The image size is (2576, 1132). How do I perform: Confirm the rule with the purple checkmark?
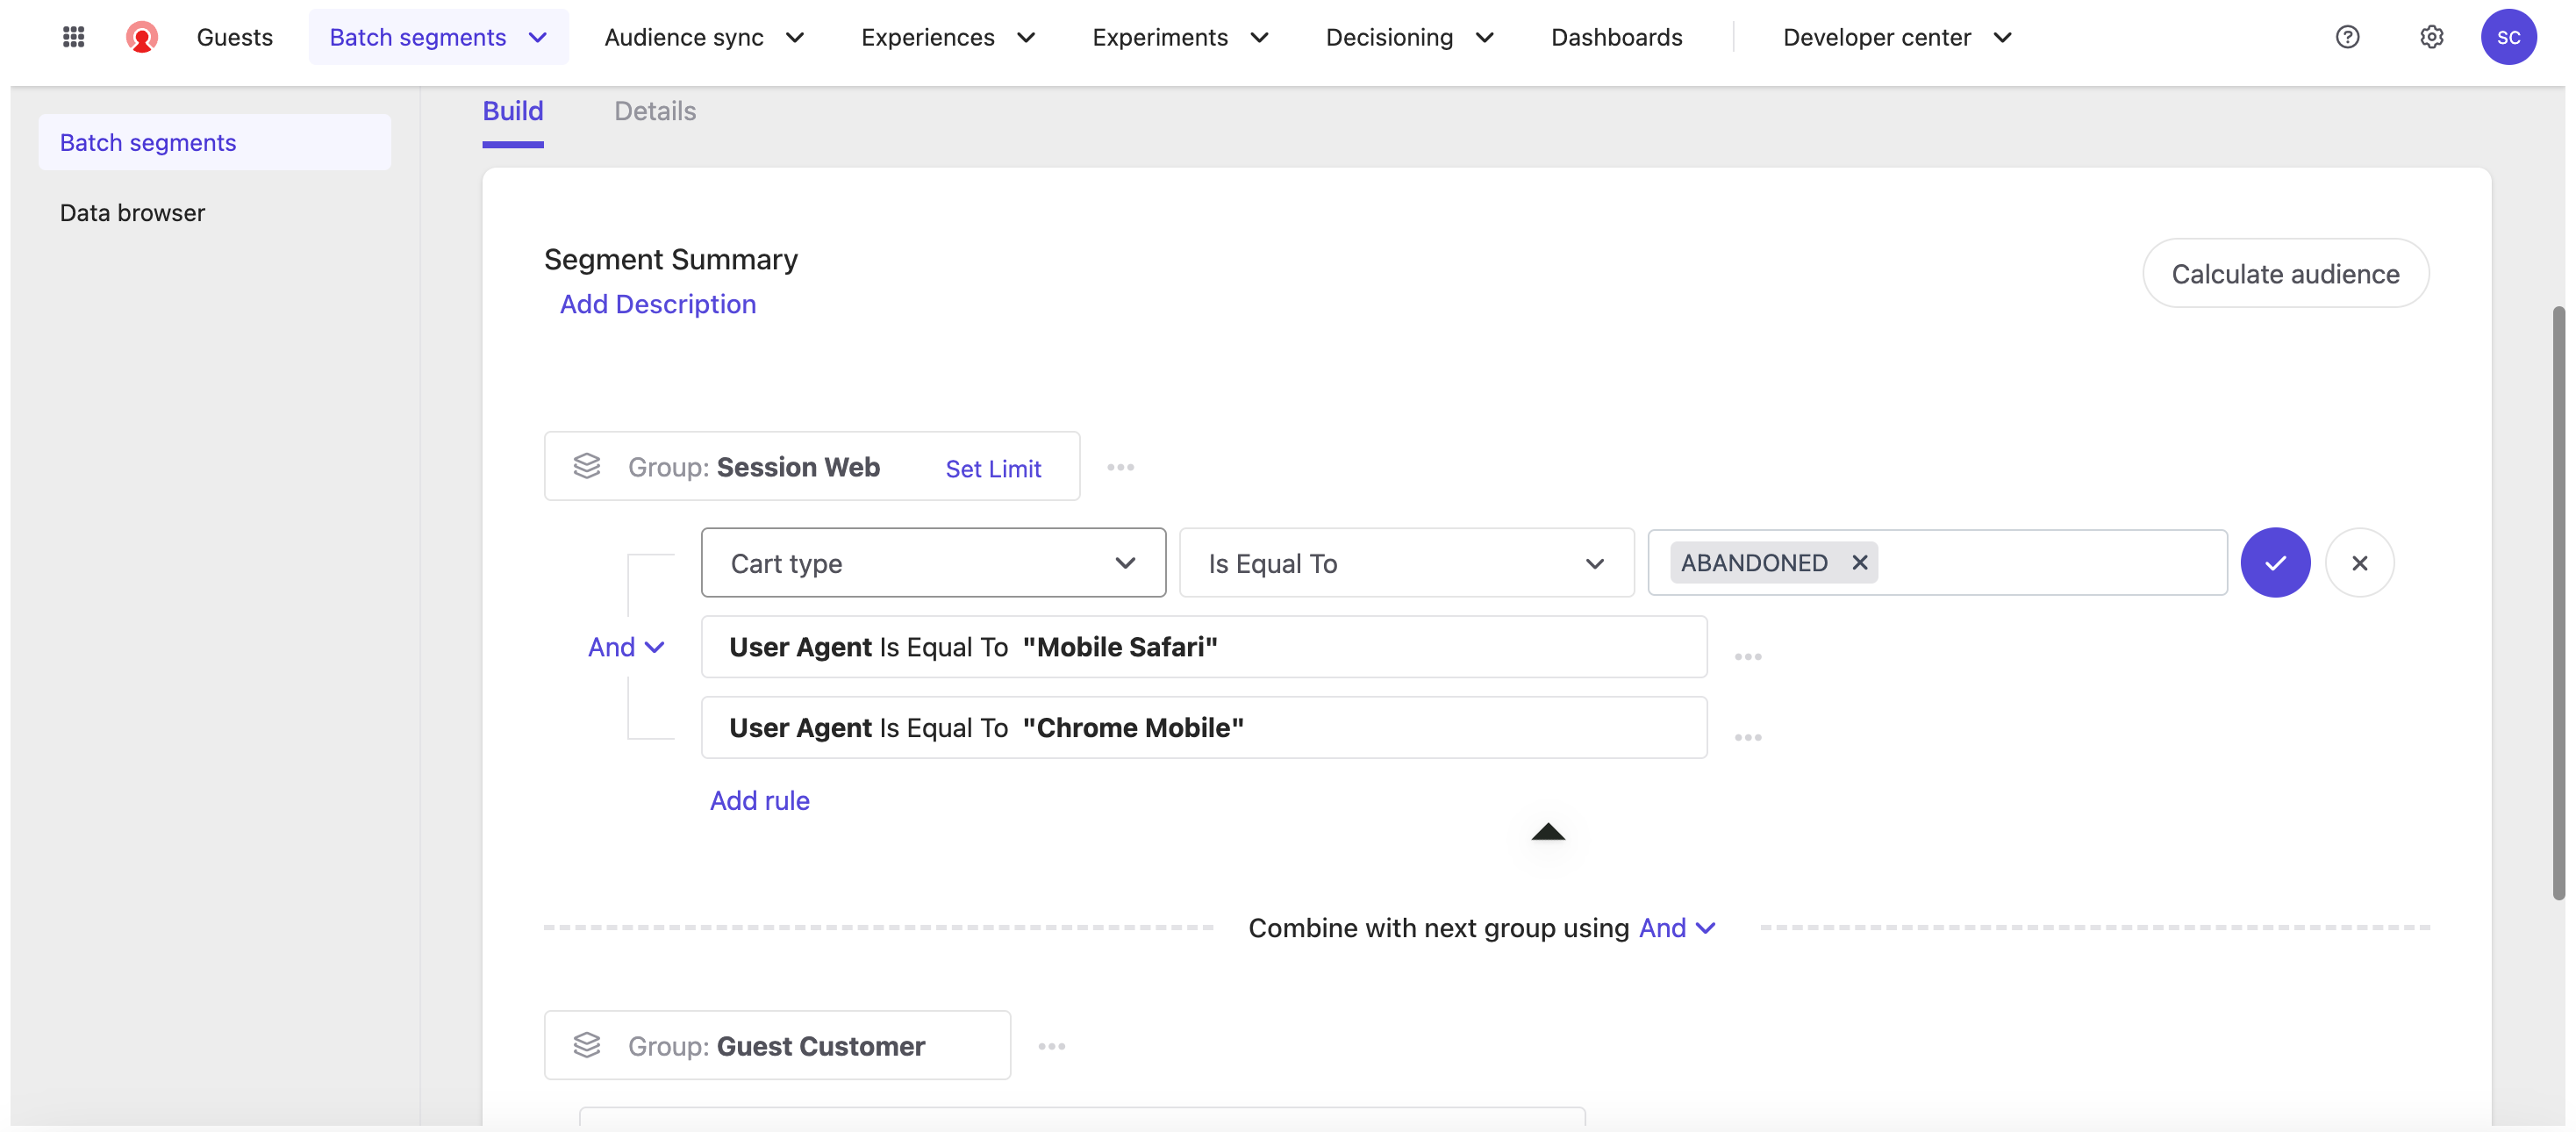2274,563
